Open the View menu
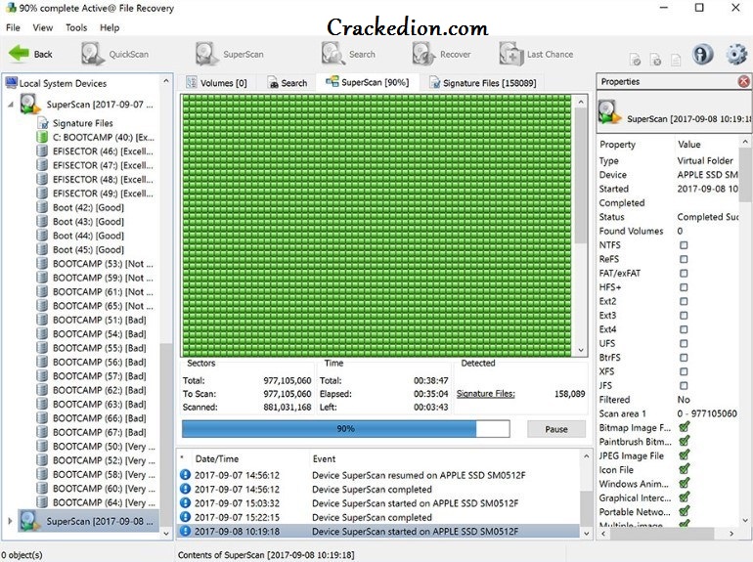 click(x=43, y=27)
